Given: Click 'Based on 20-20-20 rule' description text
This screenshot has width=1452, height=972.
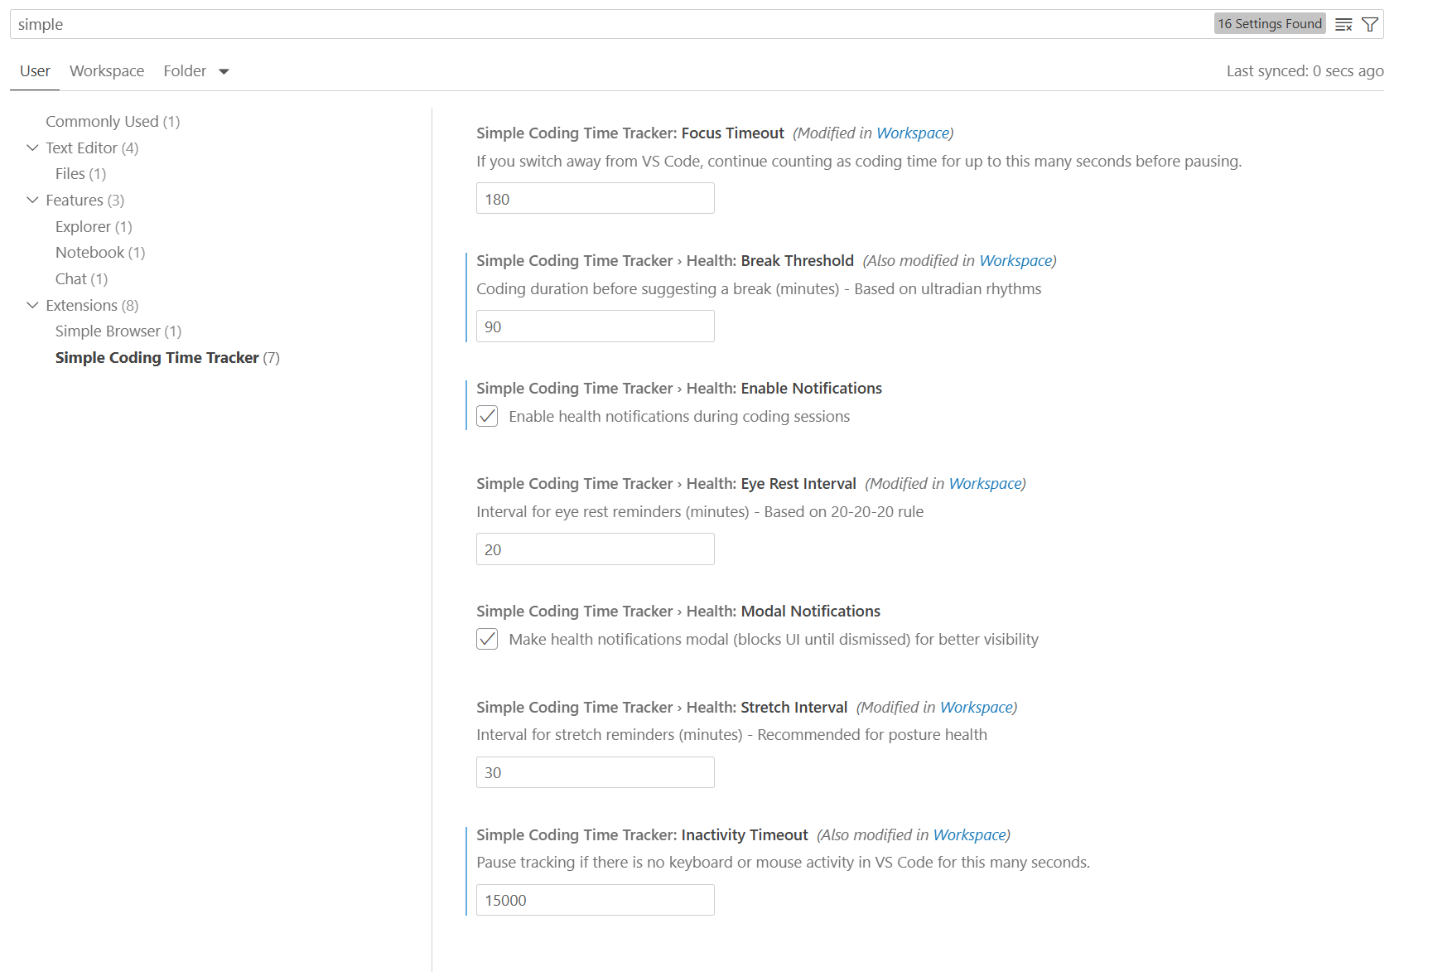Looking at the screenshot, I should point(843,512).
